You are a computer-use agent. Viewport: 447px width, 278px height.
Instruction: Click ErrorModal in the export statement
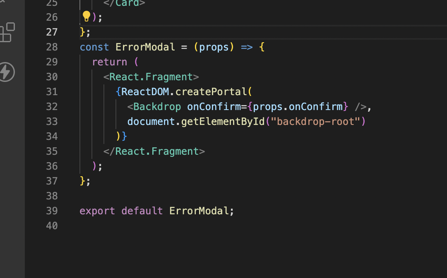(199, 211)
